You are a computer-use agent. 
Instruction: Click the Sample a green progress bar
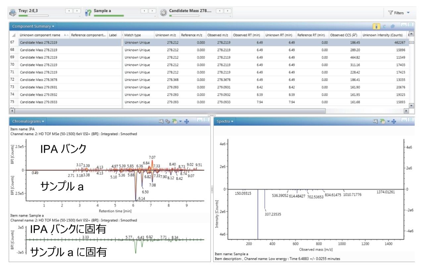point(109,16)
